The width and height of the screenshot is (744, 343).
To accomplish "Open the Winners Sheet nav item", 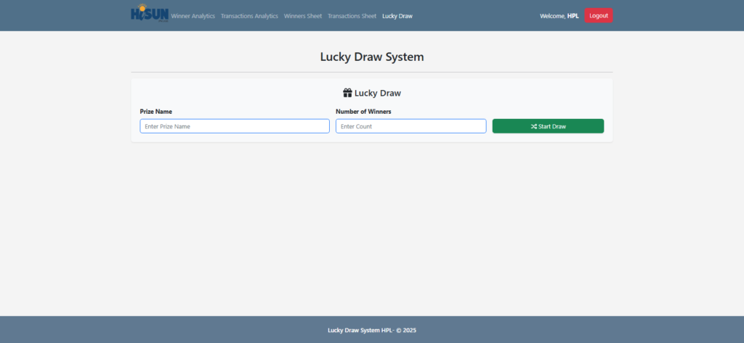I will [303, 16].
